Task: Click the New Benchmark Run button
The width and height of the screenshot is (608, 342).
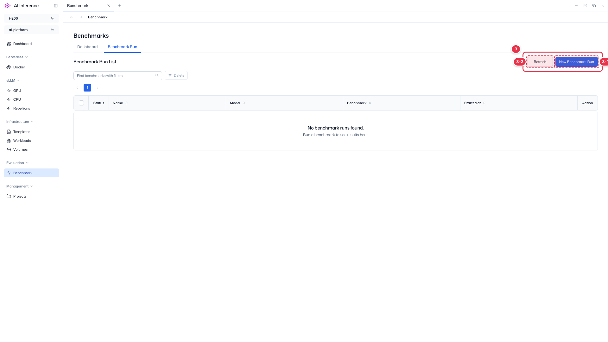Action: [576, 62]
